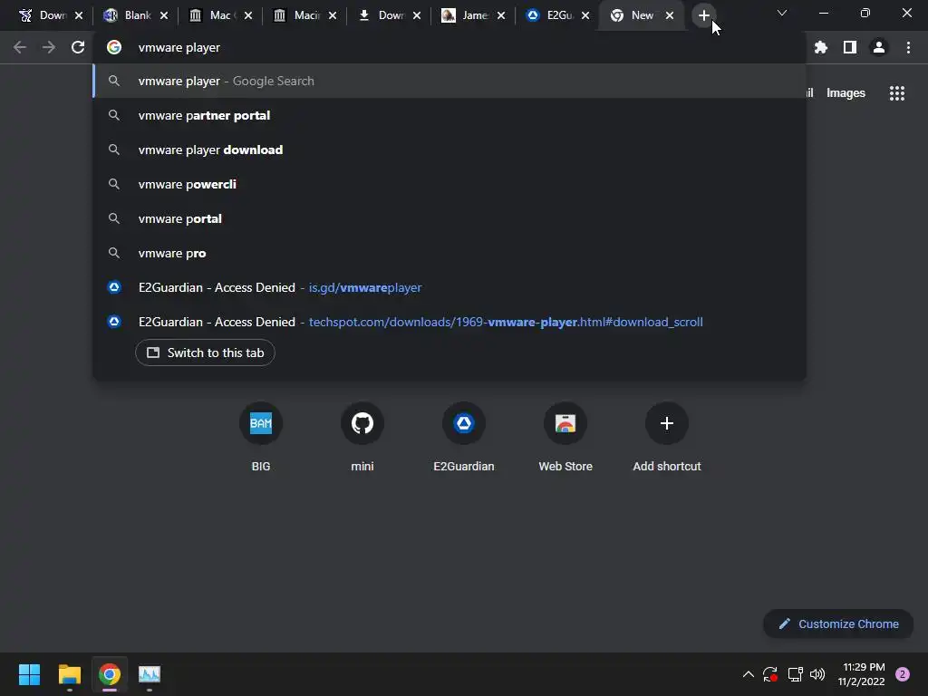Open the Chrome profile menu
928x696 pixels.
click(x=879, y=47)
